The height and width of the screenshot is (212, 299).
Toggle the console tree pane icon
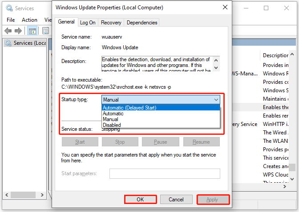pos(32,31)
